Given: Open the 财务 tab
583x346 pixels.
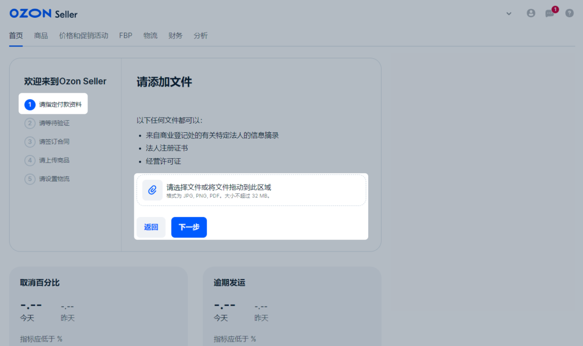Looking at the screenshot, I should [175, 36].
